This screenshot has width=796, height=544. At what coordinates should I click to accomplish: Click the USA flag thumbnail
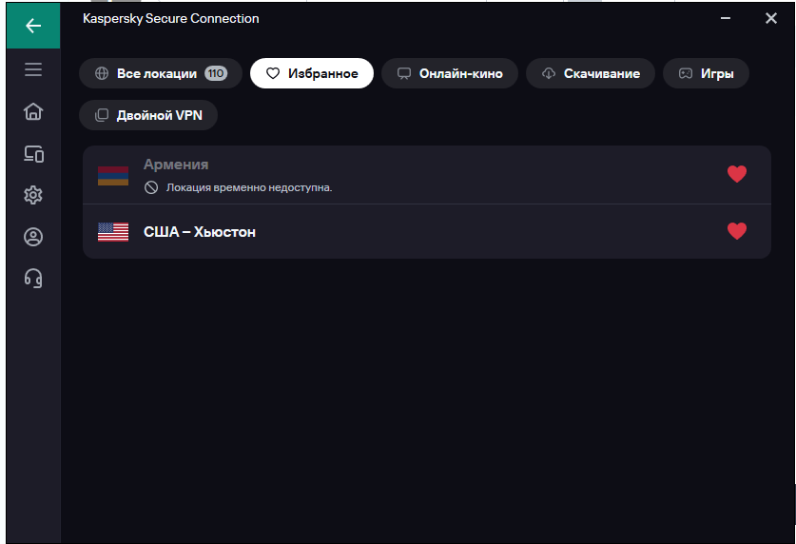113,232
